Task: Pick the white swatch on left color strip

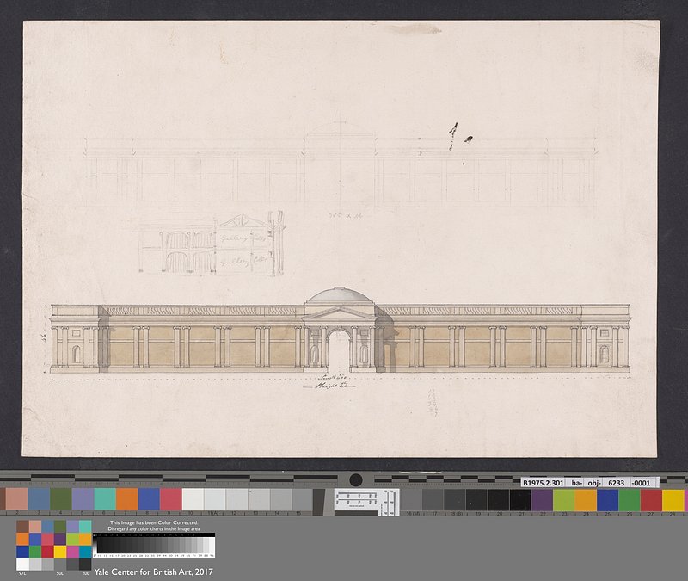Action: point(193,499)
